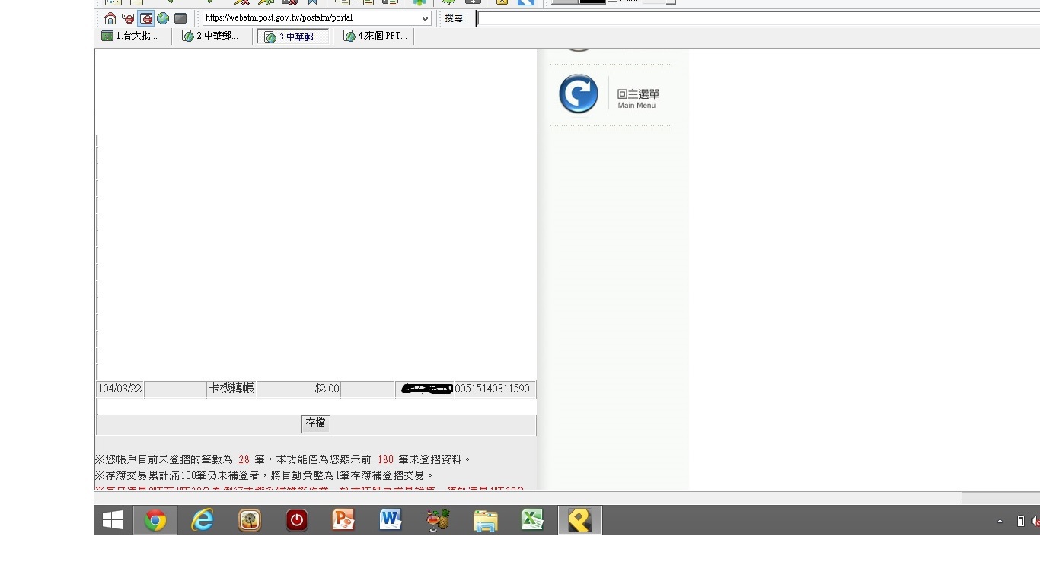Click the note about 28 筆 unposted entries

[283, 460]
